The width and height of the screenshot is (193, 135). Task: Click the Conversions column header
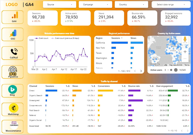[x=104, y=86]
